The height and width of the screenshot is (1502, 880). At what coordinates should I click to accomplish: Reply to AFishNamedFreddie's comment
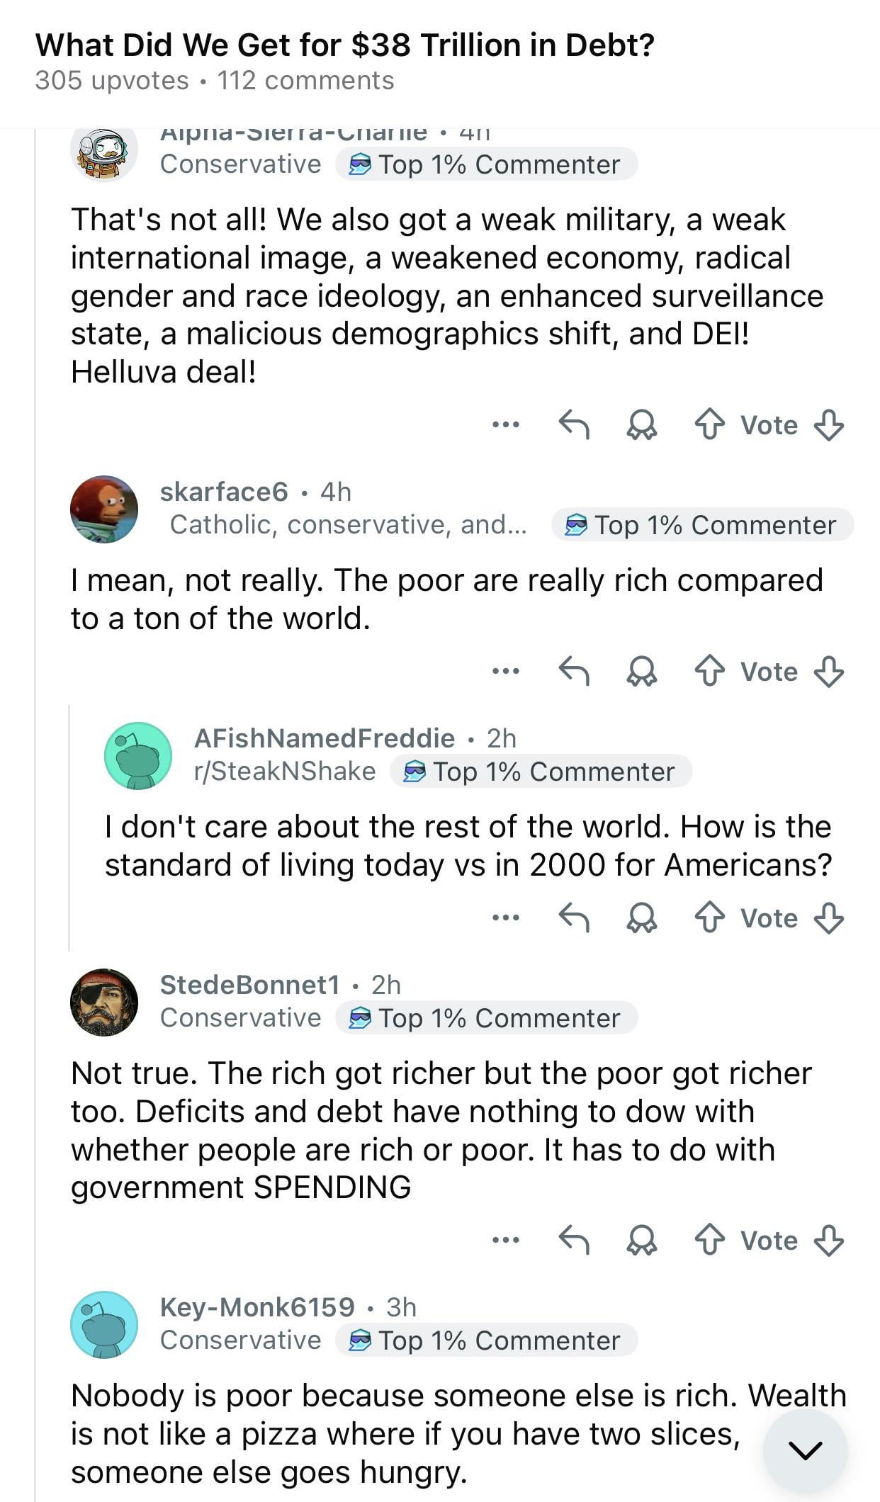574,917
